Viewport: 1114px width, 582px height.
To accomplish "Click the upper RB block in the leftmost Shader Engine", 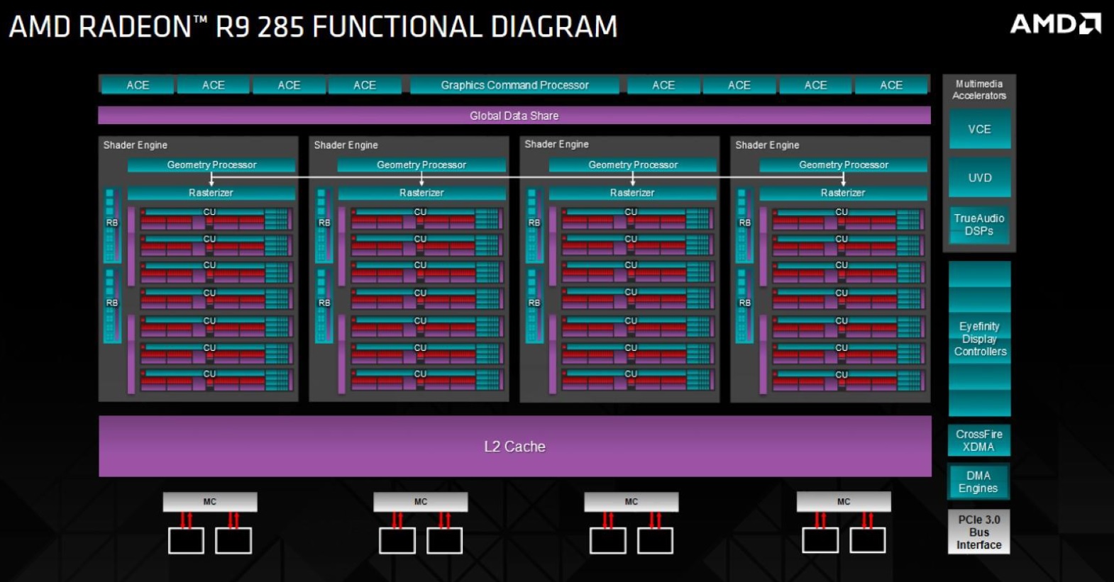I will tap(112, 225).
